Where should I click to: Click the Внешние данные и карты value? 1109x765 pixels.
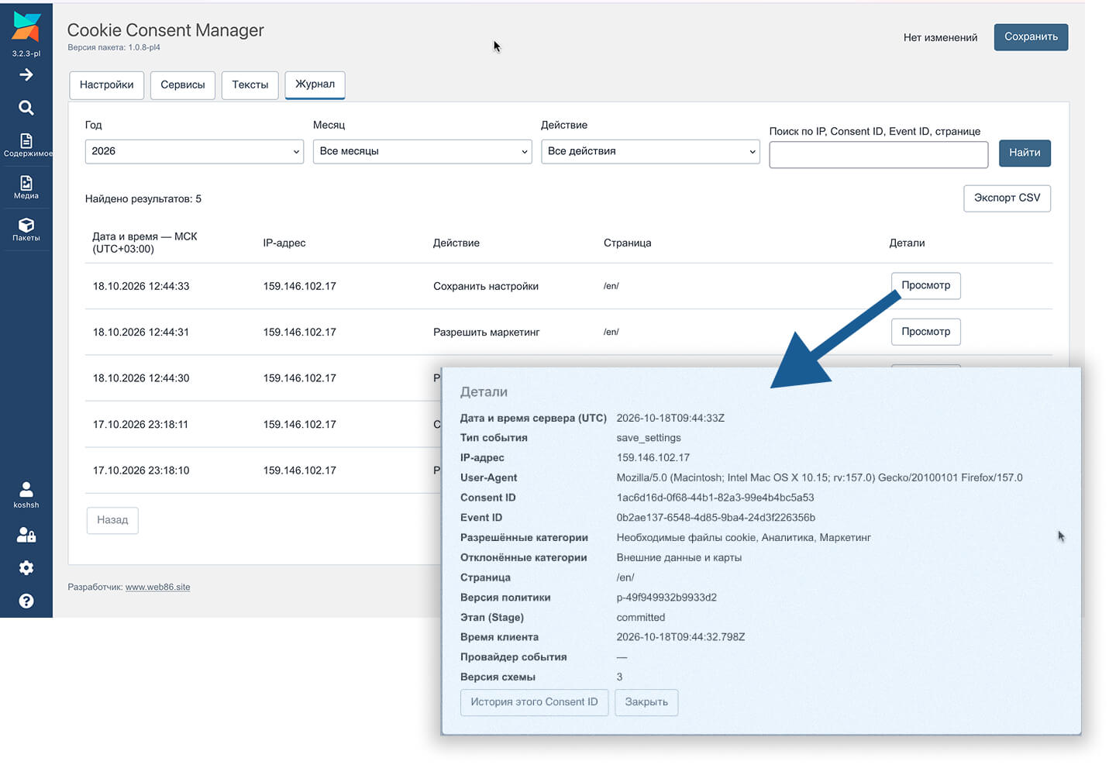coord(679,557)
